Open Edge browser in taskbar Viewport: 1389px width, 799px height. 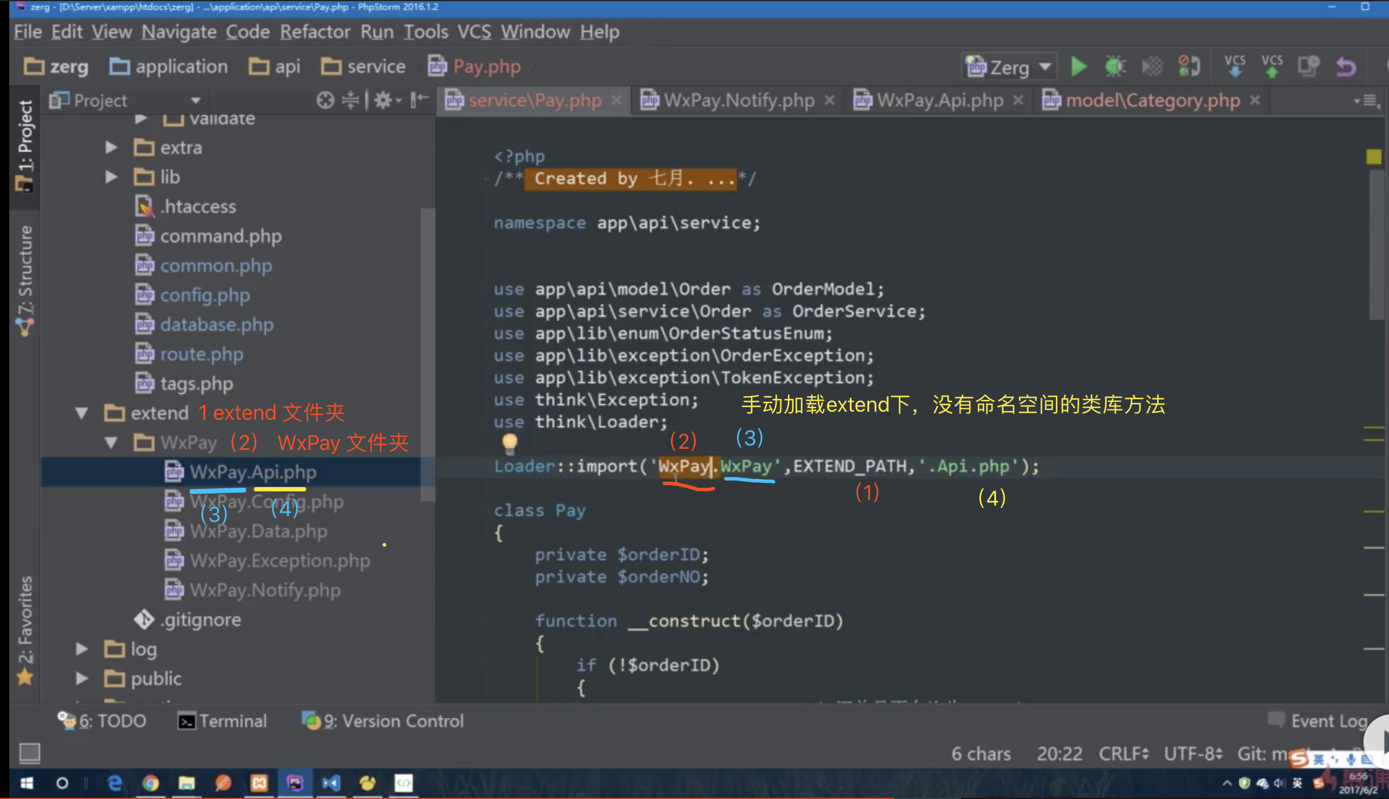pyautogui.click(x=115, y=783)
